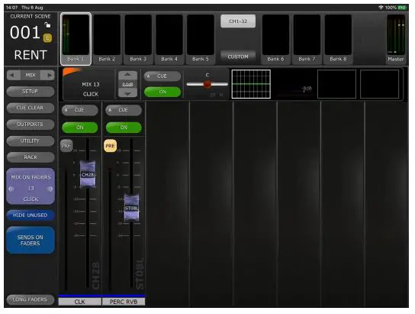Step Mix On Faders to previous mix
The image size is (415, 314).
tap(11, 189)
